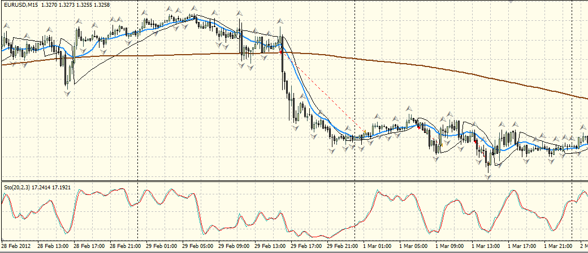This screenshot has width=588, height=253.
Task: Click the 28 Feb 2012 date label
Action: point(16,246)
